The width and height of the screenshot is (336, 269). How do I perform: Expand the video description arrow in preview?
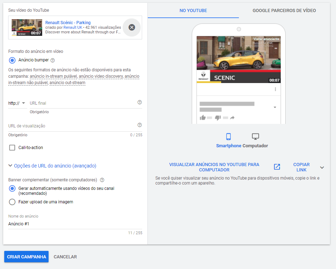pos(275,107)
